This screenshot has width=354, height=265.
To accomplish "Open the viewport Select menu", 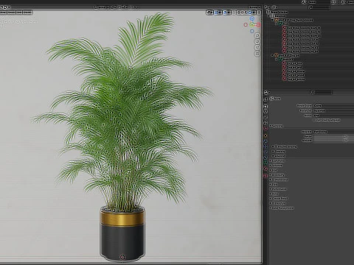I will pos(11,13).
